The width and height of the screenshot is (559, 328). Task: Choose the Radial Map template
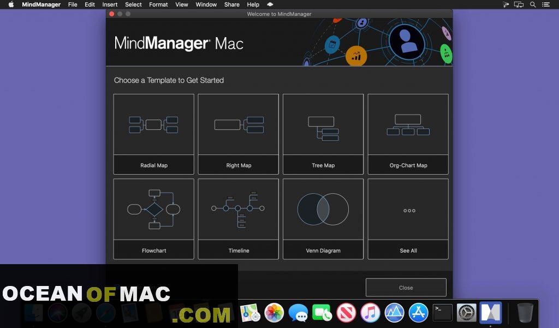(x=153, y=134)
